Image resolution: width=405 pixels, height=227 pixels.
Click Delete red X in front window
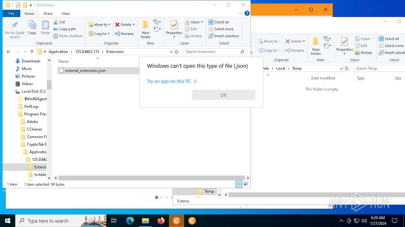tap(123, 25)
